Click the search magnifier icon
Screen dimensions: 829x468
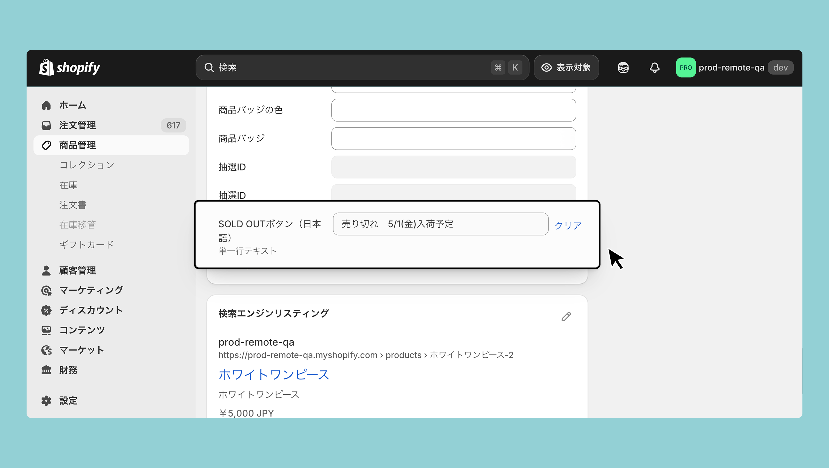pyautogui.click(x=209, y=68)
